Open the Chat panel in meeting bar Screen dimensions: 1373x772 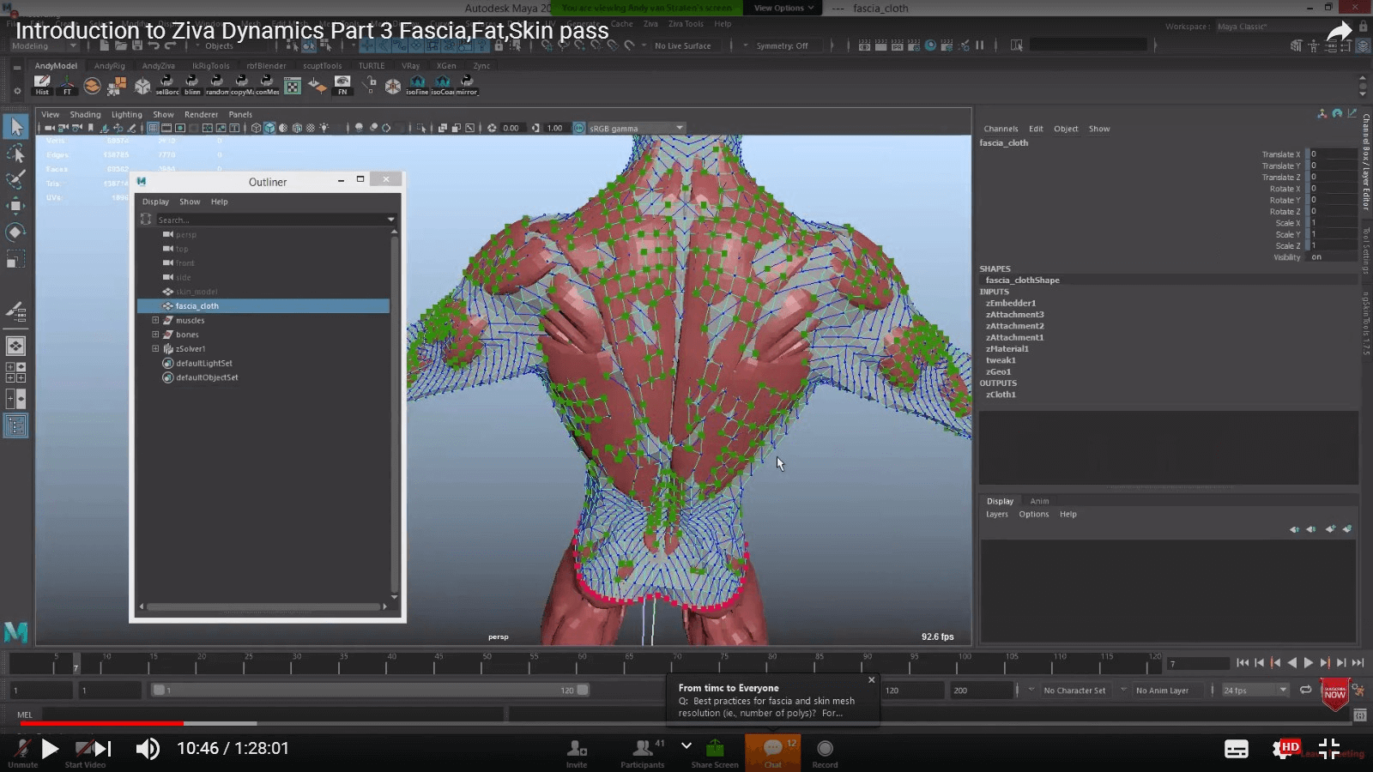click(x=772, y=751)
